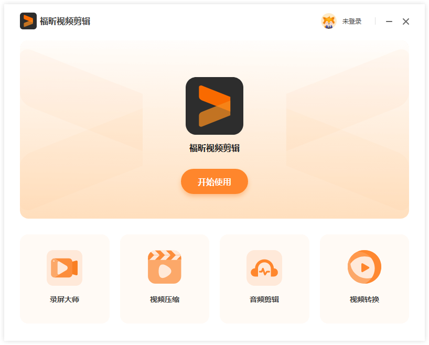
Task: Open the 音频剪辑 headphone icon
Action: point(264,267)
